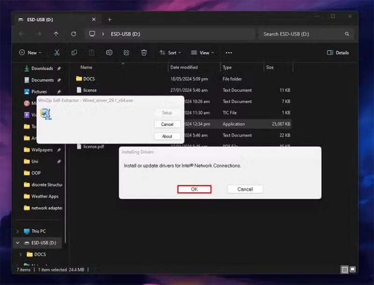Image resolution: width=374 pixels, height=285 pixels.
Task: Click the back navigation arrow
Action: coord(22,34)
